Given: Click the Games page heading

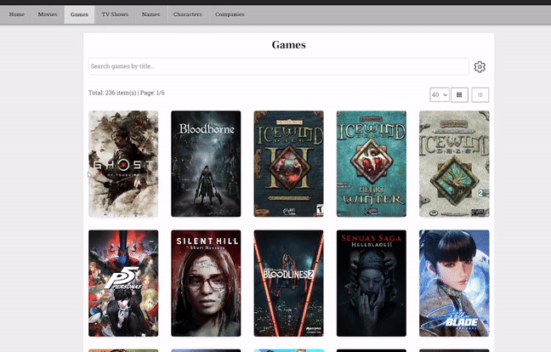Looking at the screenshot, I should [x=288, y=44].
